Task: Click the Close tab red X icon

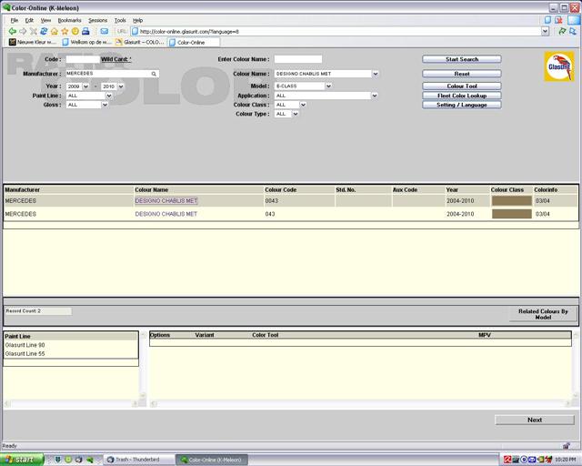Action: click(558, 20)
